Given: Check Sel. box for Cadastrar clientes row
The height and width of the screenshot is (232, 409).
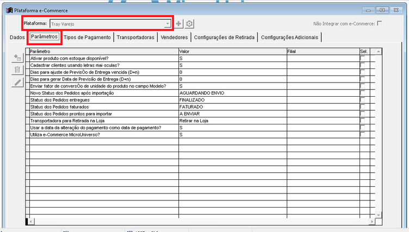Looking at the screenshot, I should click(x=363, y=65).
